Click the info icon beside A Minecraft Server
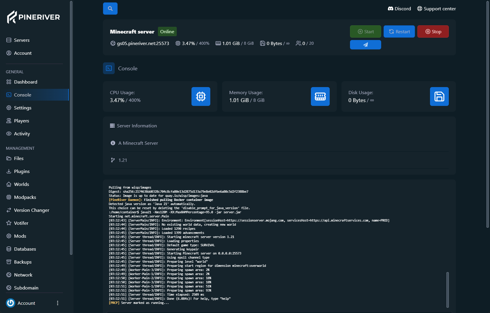This screenshot has height=313, width=490. [x=113, y=143]
